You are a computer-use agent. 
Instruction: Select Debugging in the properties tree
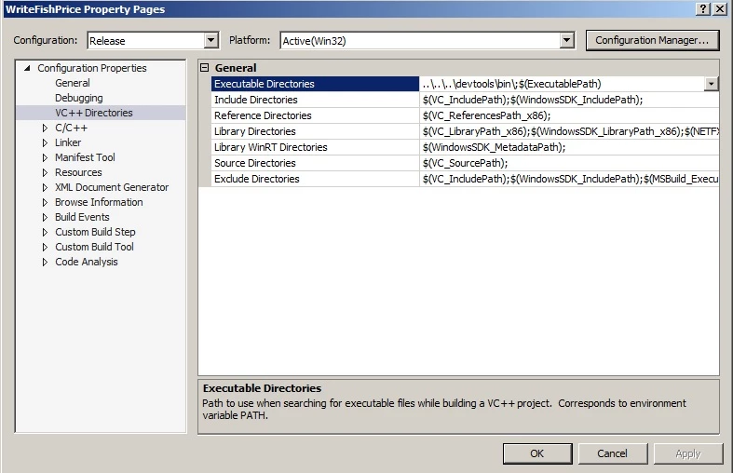pos(79,98)
